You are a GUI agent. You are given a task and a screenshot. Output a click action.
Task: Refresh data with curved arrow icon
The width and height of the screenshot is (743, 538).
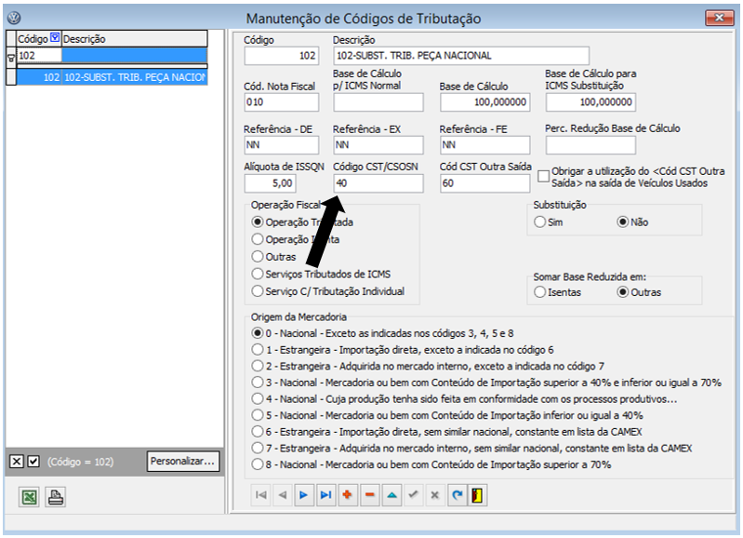click(457, 495)
